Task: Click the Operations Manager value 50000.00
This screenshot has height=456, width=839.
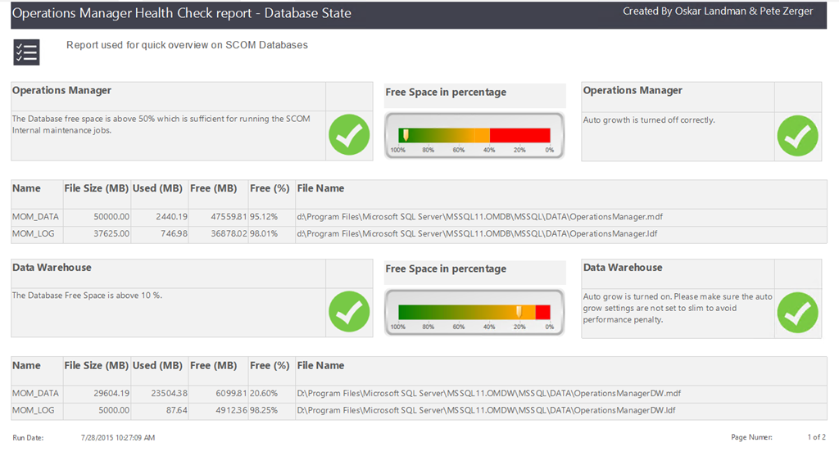Action: 111,216
